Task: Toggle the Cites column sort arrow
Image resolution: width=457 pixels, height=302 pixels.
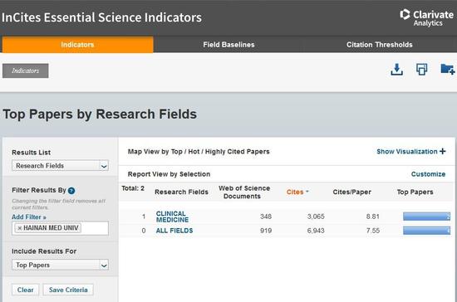Action: (307, 192)
